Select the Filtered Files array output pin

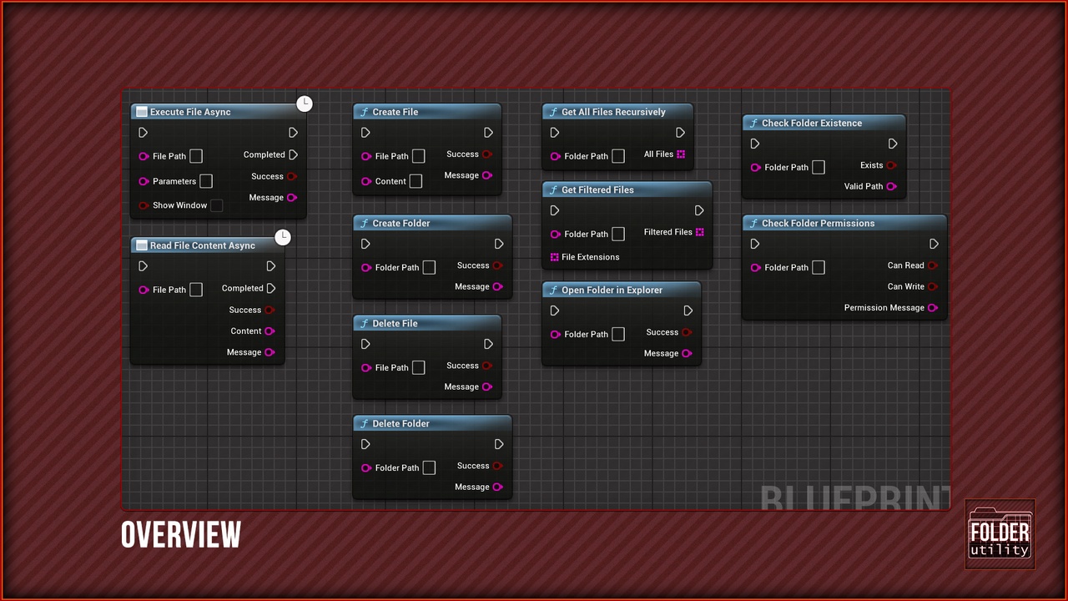[700, 232]
